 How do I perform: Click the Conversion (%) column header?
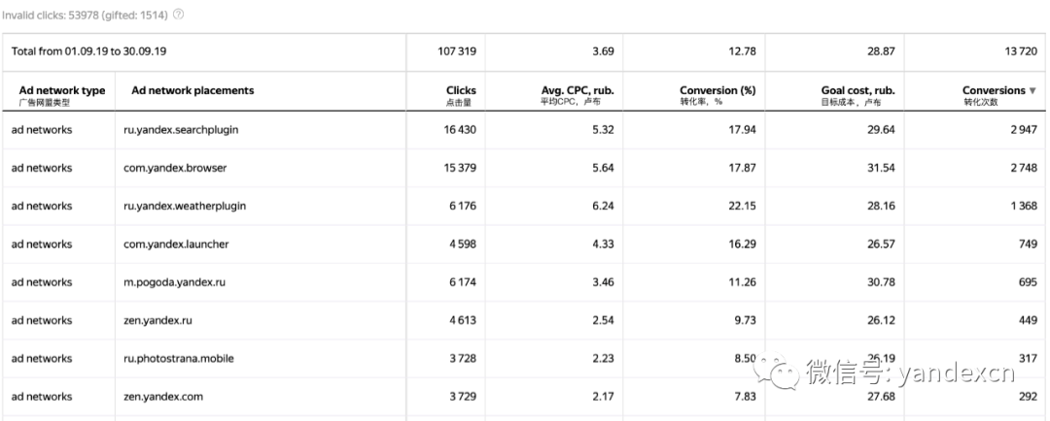717,90
